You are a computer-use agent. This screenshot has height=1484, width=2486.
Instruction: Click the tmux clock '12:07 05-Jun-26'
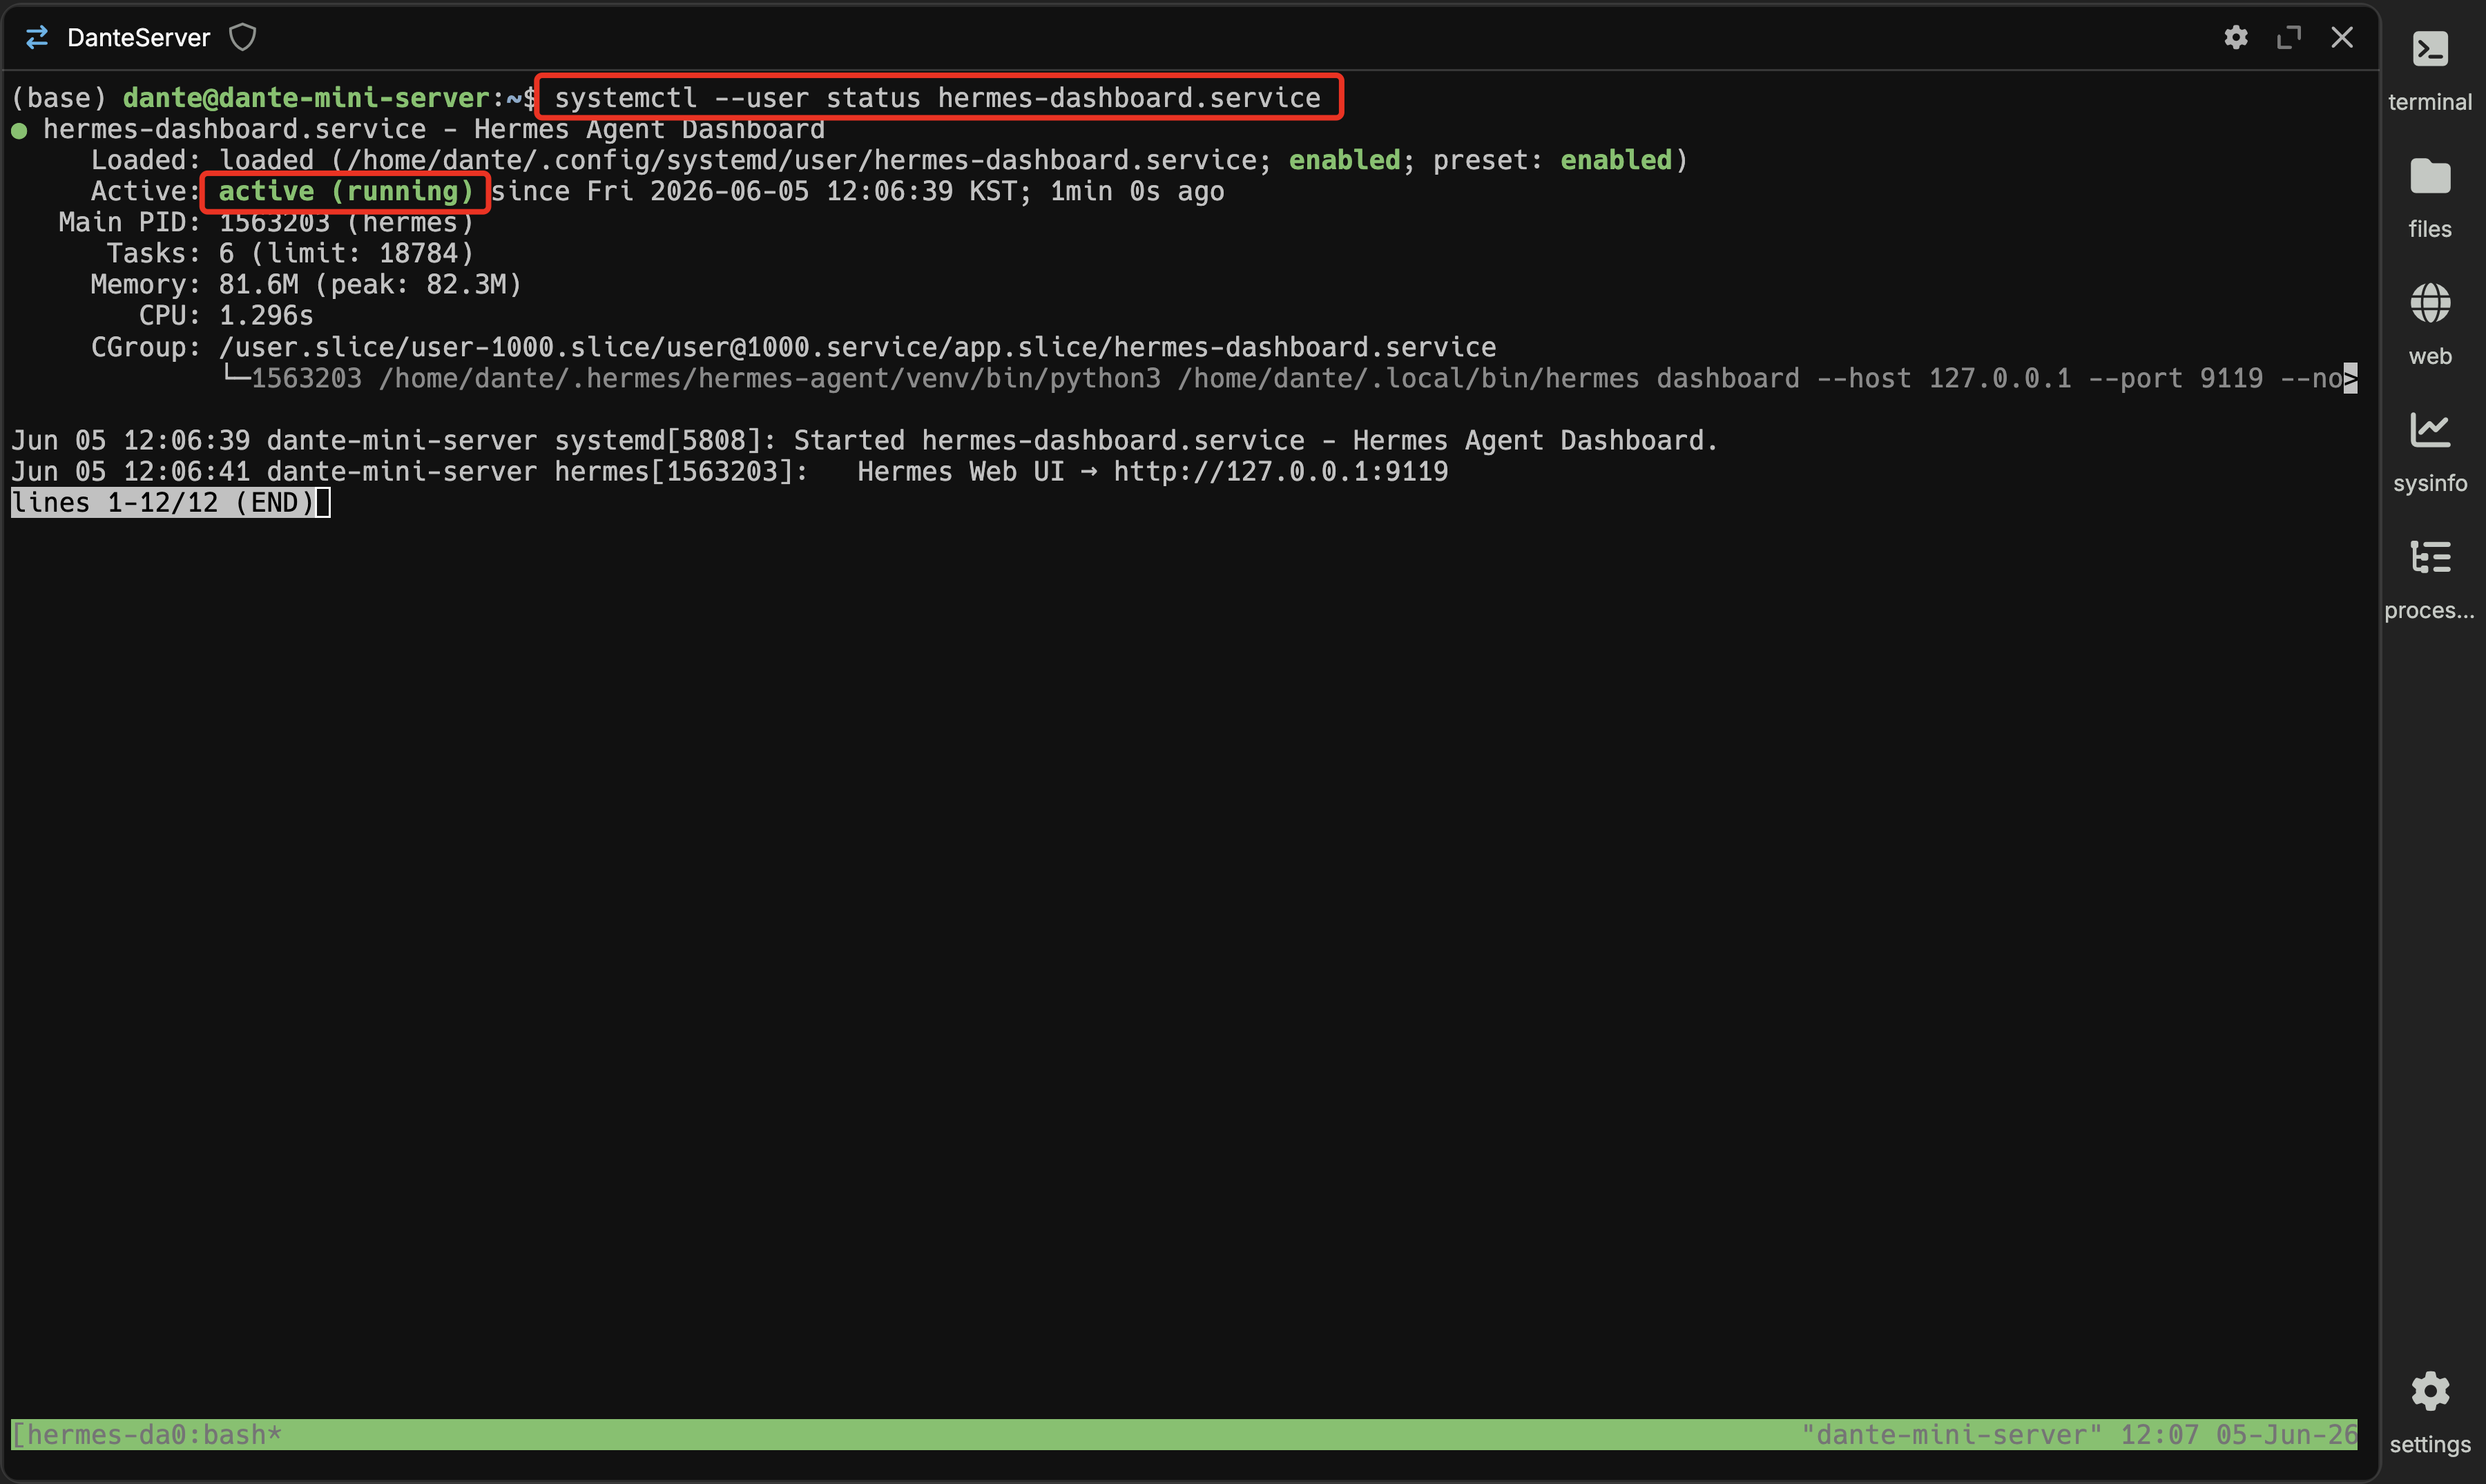2238,1435
